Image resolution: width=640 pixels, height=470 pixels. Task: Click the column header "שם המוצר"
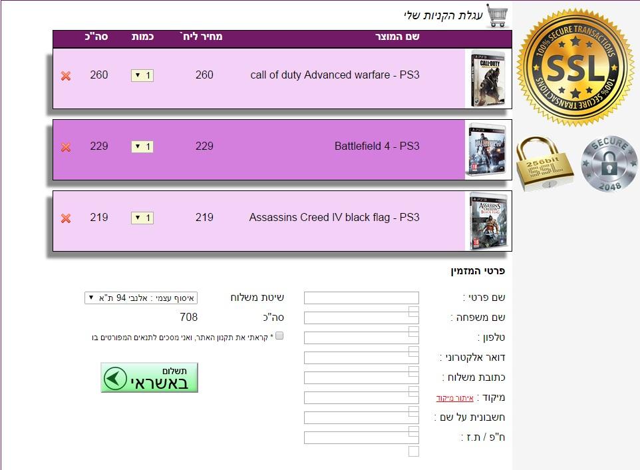[397, 37]
